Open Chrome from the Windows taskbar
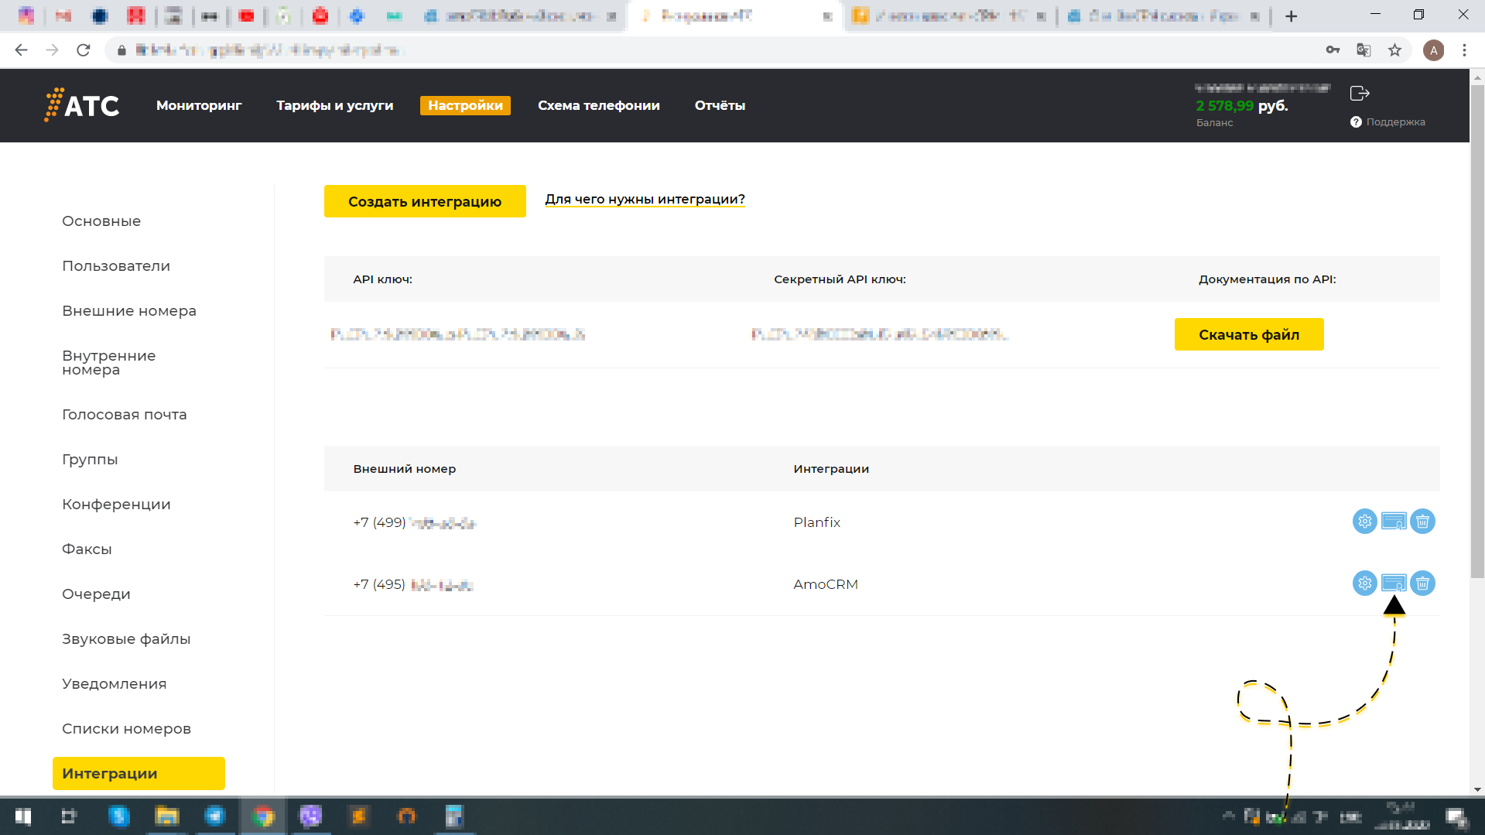 click(x=263, y=816)
